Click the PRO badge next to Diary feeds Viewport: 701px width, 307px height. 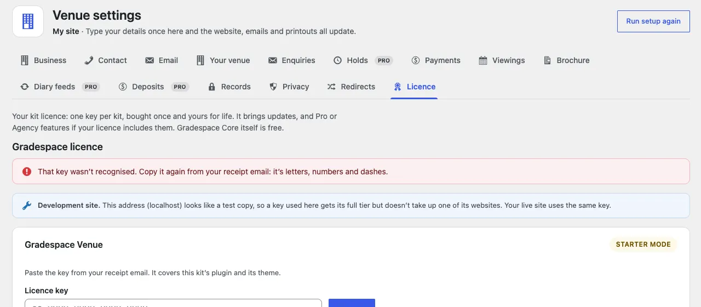(91, 87)
